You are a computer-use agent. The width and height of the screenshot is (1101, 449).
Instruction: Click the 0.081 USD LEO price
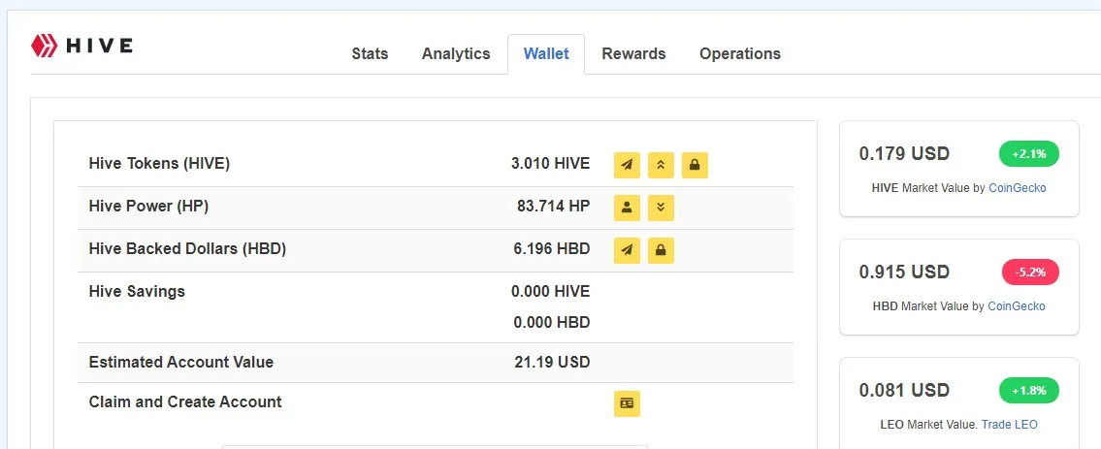pos(904,390)
